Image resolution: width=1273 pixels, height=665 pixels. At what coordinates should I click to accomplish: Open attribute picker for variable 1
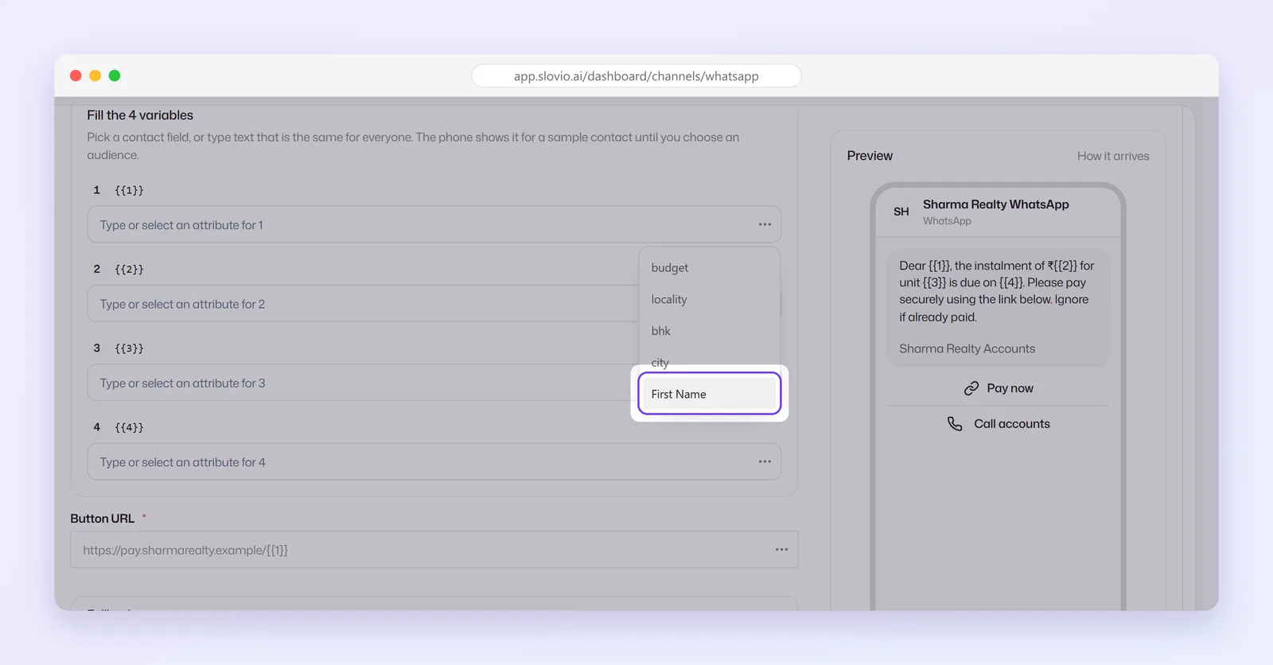pyautogui.click(x=765, y=224)
